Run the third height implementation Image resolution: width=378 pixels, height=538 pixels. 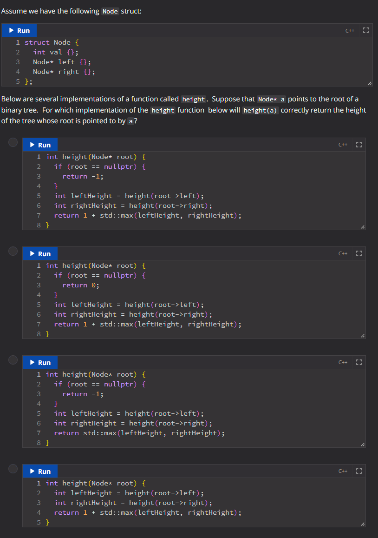pos(40,362)
